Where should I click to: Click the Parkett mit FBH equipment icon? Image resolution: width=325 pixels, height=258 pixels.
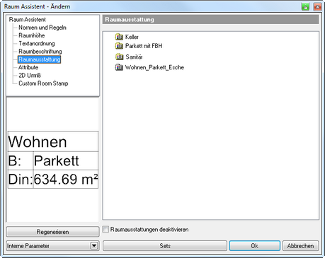click(119, 46)
